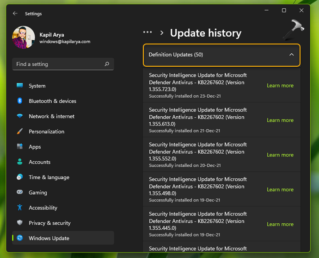Click the Network & internet wifi icon
The height and width of the screenshot is (258, 319).
coord(20,116)
